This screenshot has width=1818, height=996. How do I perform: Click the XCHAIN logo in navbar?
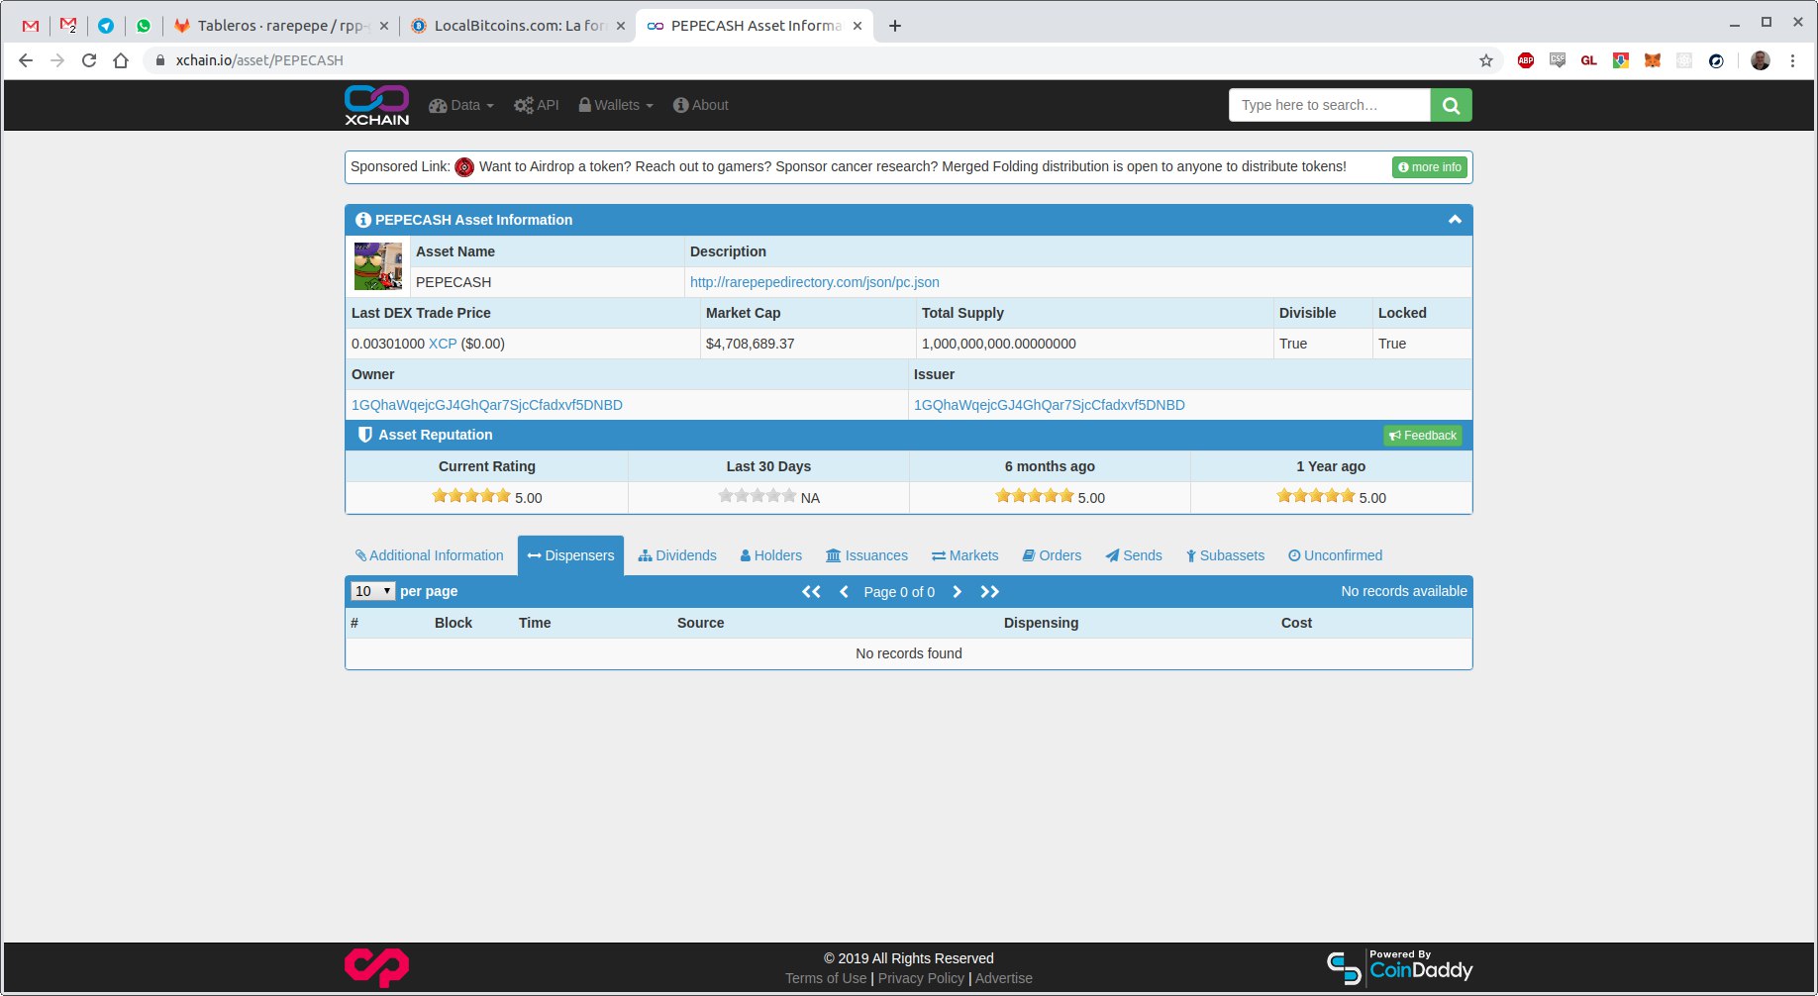[x=376, y=105]
